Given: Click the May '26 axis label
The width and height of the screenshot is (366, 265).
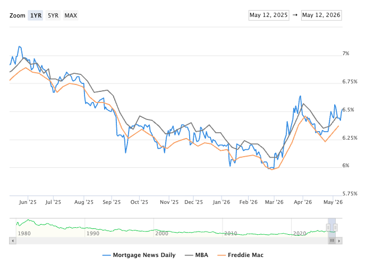Looking at the screenshot, I should point(333,202).
